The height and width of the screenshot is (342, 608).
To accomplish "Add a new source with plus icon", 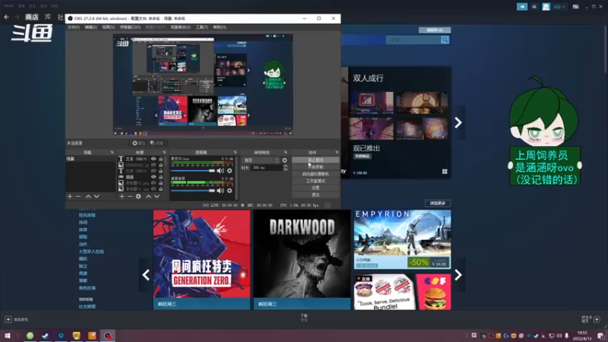I will (x=122, y=197).
